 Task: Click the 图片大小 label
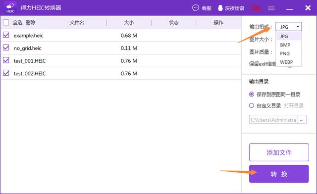[x=261, y=40]
